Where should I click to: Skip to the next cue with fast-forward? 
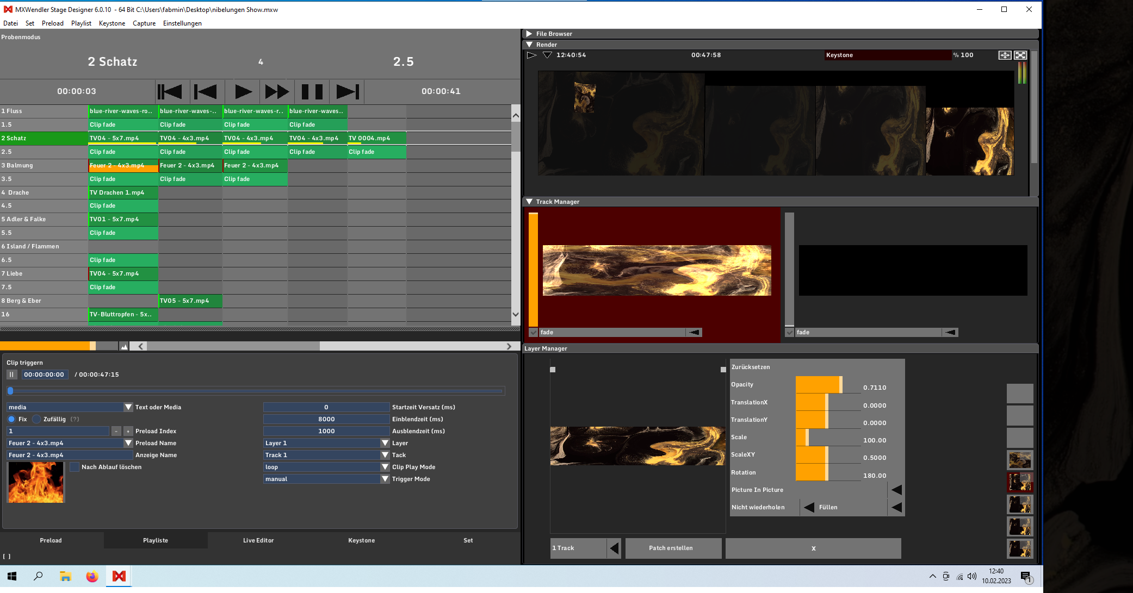click(x=276, y=91)
